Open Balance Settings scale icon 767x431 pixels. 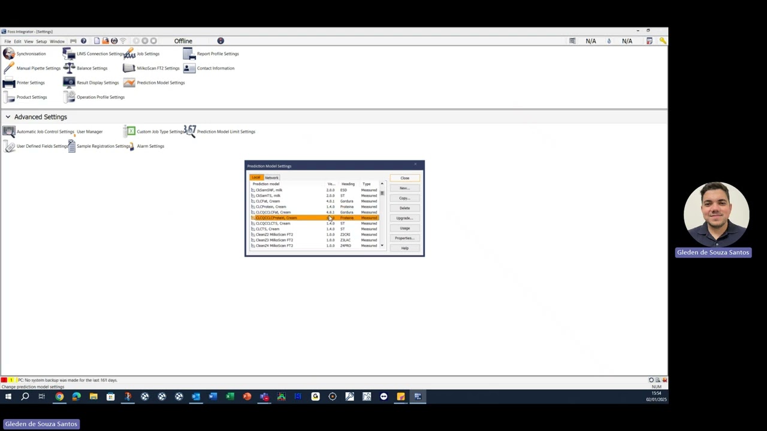coord(69,68)
